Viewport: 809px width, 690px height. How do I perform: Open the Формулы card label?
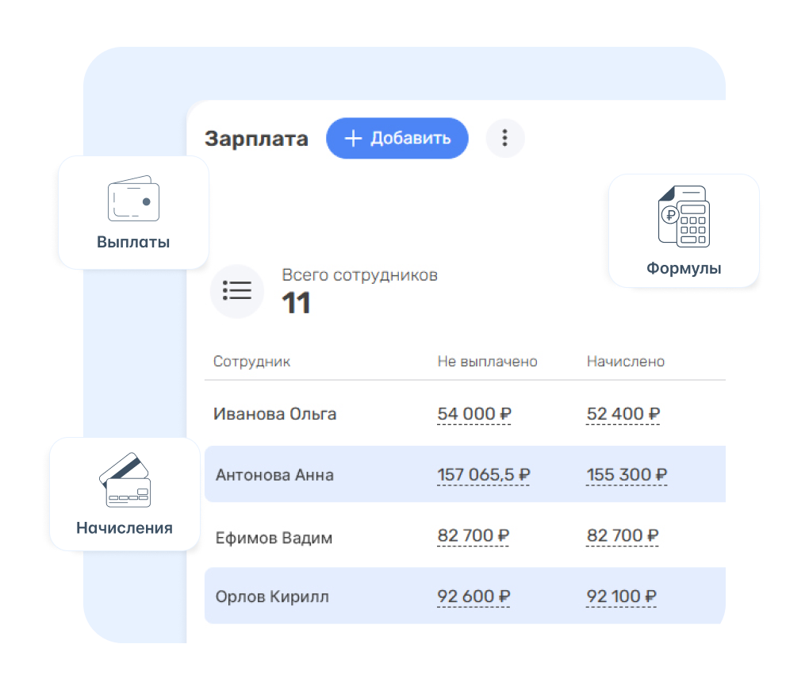(683, 268)
